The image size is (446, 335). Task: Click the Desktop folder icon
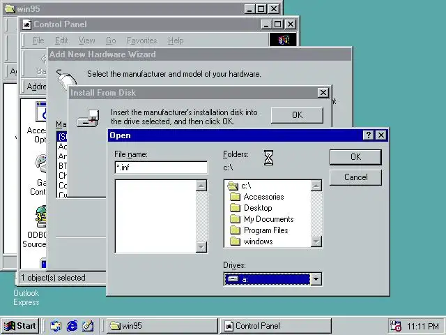pos(235,208)
